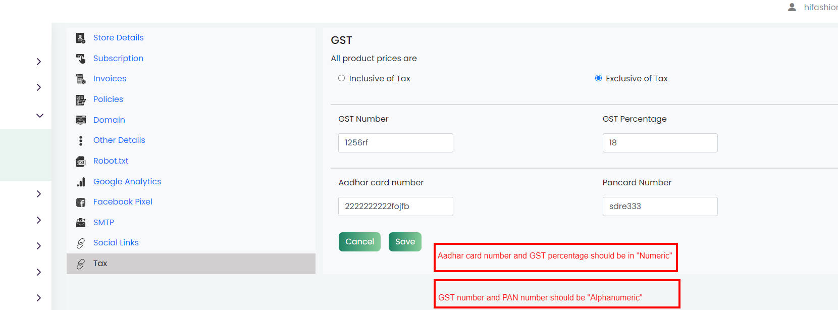This screenshot has height=310, width=838.
Task: Expand the first left sidebar chevron
Action: (x=39, y=62)
